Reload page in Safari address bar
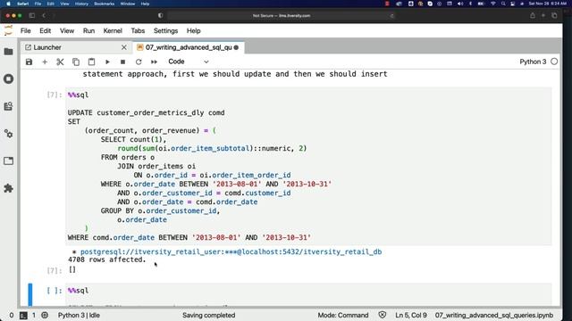This screenshot has width=572, height=321. pos(392,16)
